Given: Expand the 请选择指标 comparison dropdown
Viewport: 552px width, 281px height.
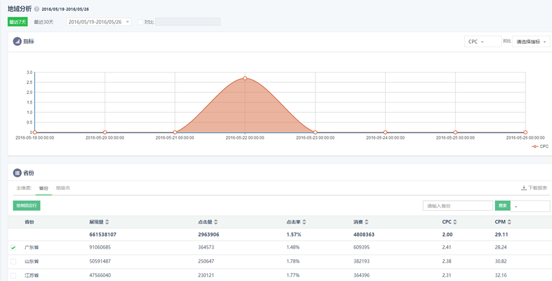Looking at the screenshot, I should point(531,42).
